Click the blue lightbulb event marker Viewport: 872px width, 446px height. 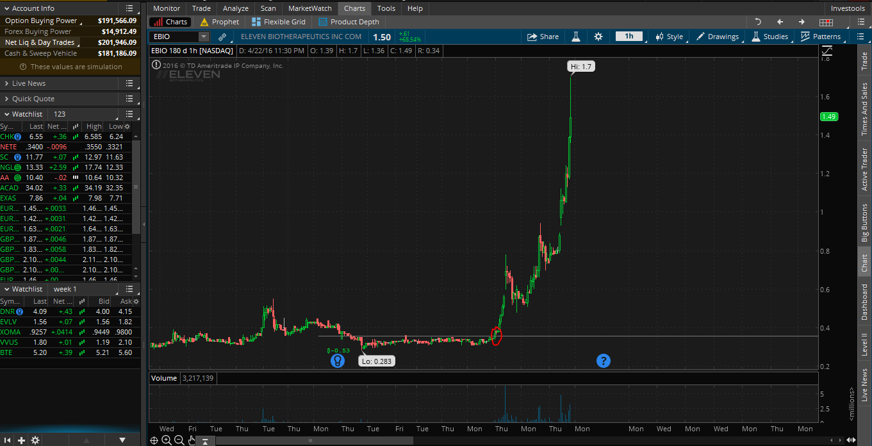click(338, 361)
